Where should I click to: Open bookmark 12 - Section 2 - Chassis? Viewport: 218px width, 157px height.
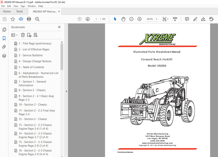[x=33, y=119]
